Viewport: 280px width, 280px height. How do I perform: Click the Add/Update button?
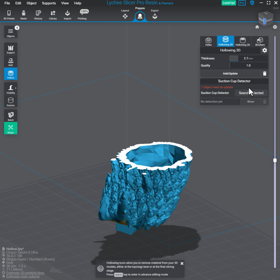231,73
